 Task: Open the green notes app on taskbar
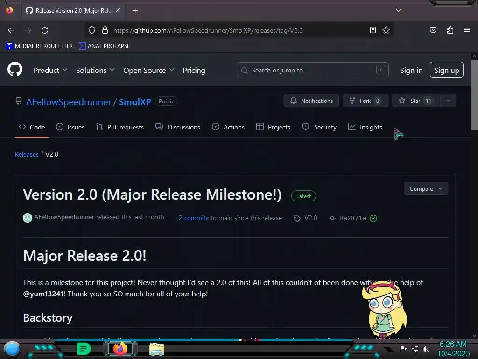(84, 349)
